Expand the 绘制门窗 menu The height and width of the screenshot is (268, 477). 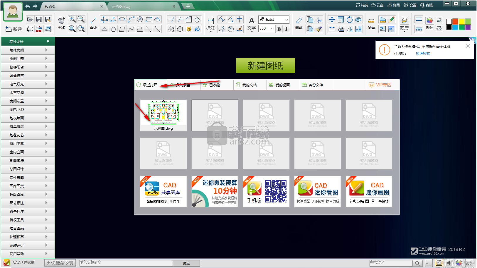coord(28,59)
